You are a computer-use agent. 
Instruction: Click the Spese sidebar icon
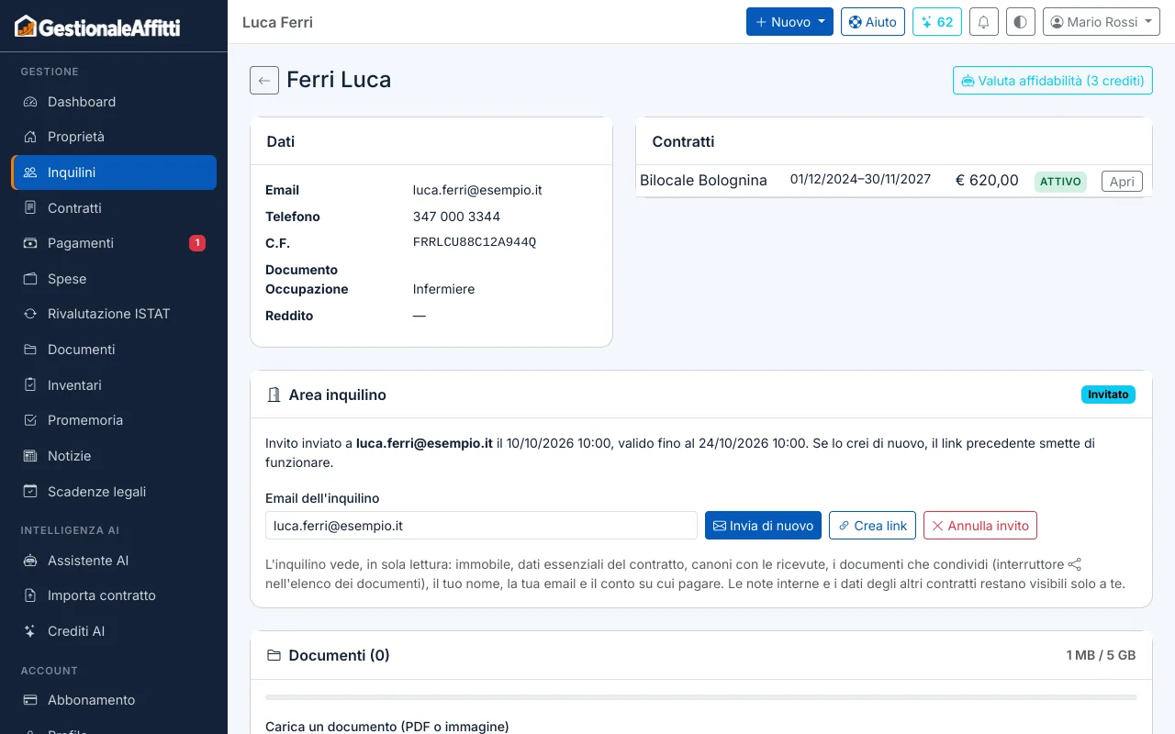point(30,279)
